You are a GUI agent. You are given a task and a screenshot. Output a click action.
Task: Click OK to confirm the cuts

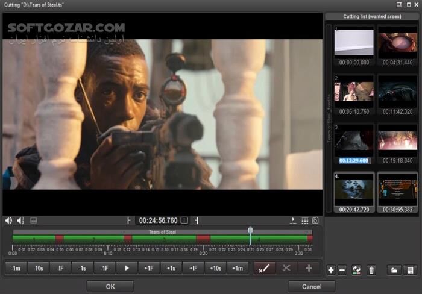point(110,286)
